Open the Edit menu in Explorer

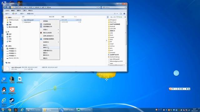[13, 11]
